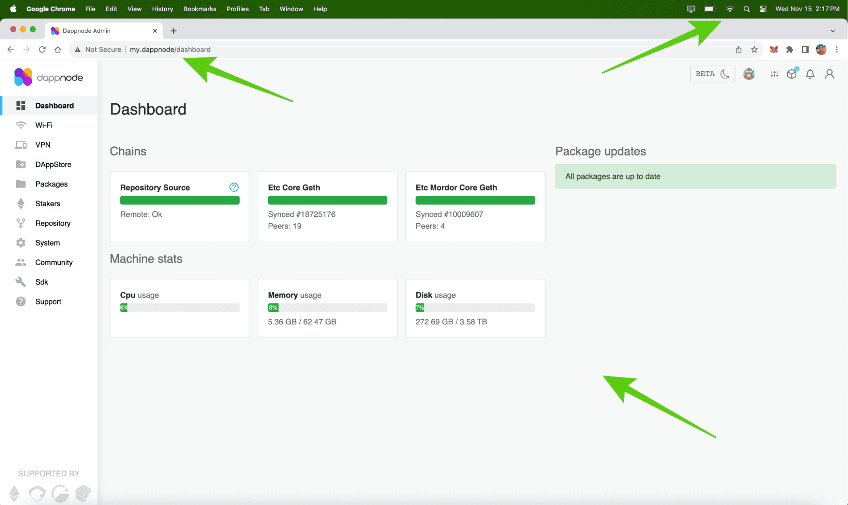Open the settings sliders icon in the header

point(774,74)
